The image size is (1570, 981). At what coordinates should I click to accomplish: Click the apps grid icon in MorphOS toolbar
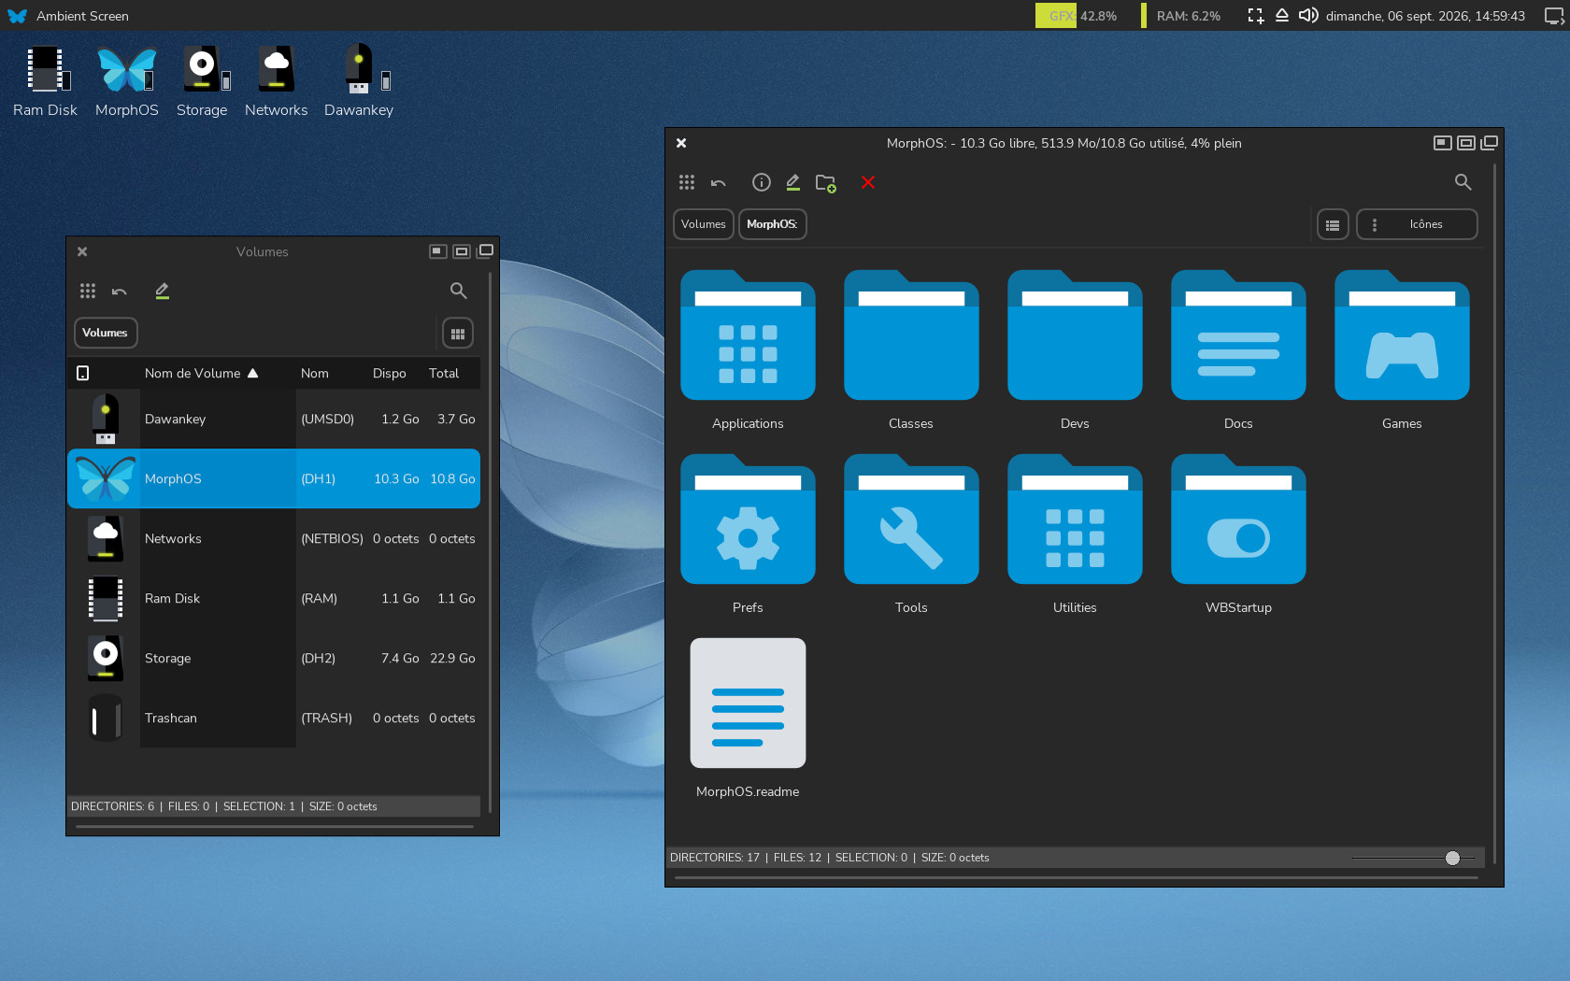[x=687, y=182]
